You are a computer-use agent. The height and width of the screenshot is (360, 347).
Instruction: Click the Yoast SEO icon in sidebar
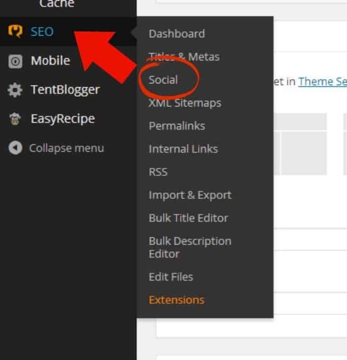15,31
